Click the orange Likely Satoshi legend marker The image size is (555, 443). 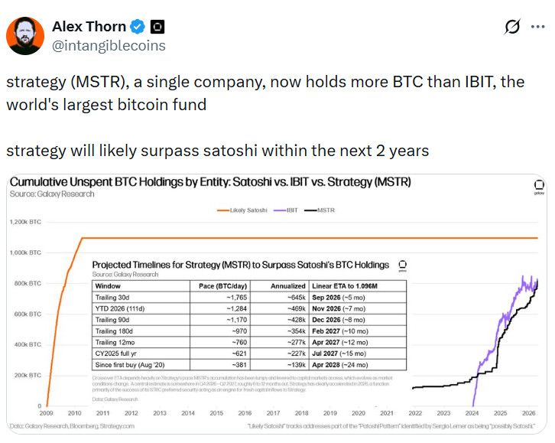(x=222, y=210)
